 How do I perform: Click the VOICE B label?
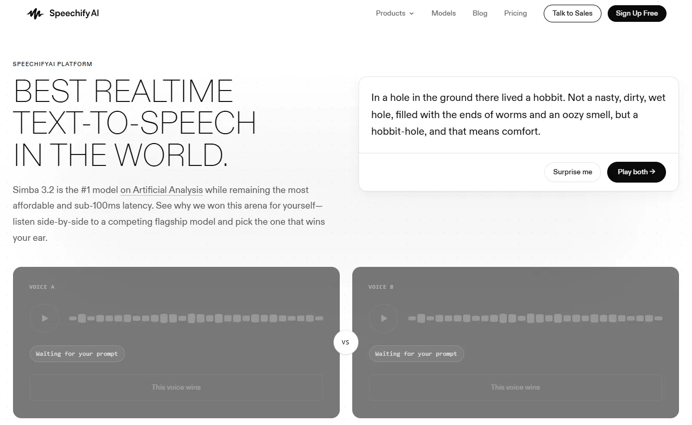[x=381, y=287]
